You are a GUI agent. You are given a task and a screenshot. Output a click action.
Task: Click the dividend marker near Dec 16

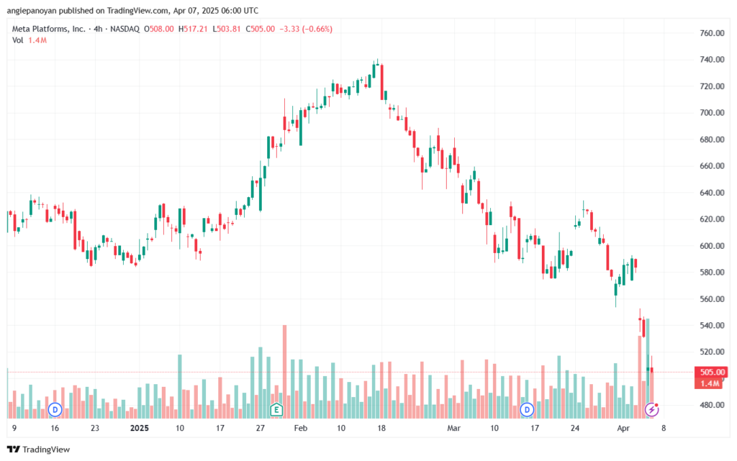click(x=55, y=410)
